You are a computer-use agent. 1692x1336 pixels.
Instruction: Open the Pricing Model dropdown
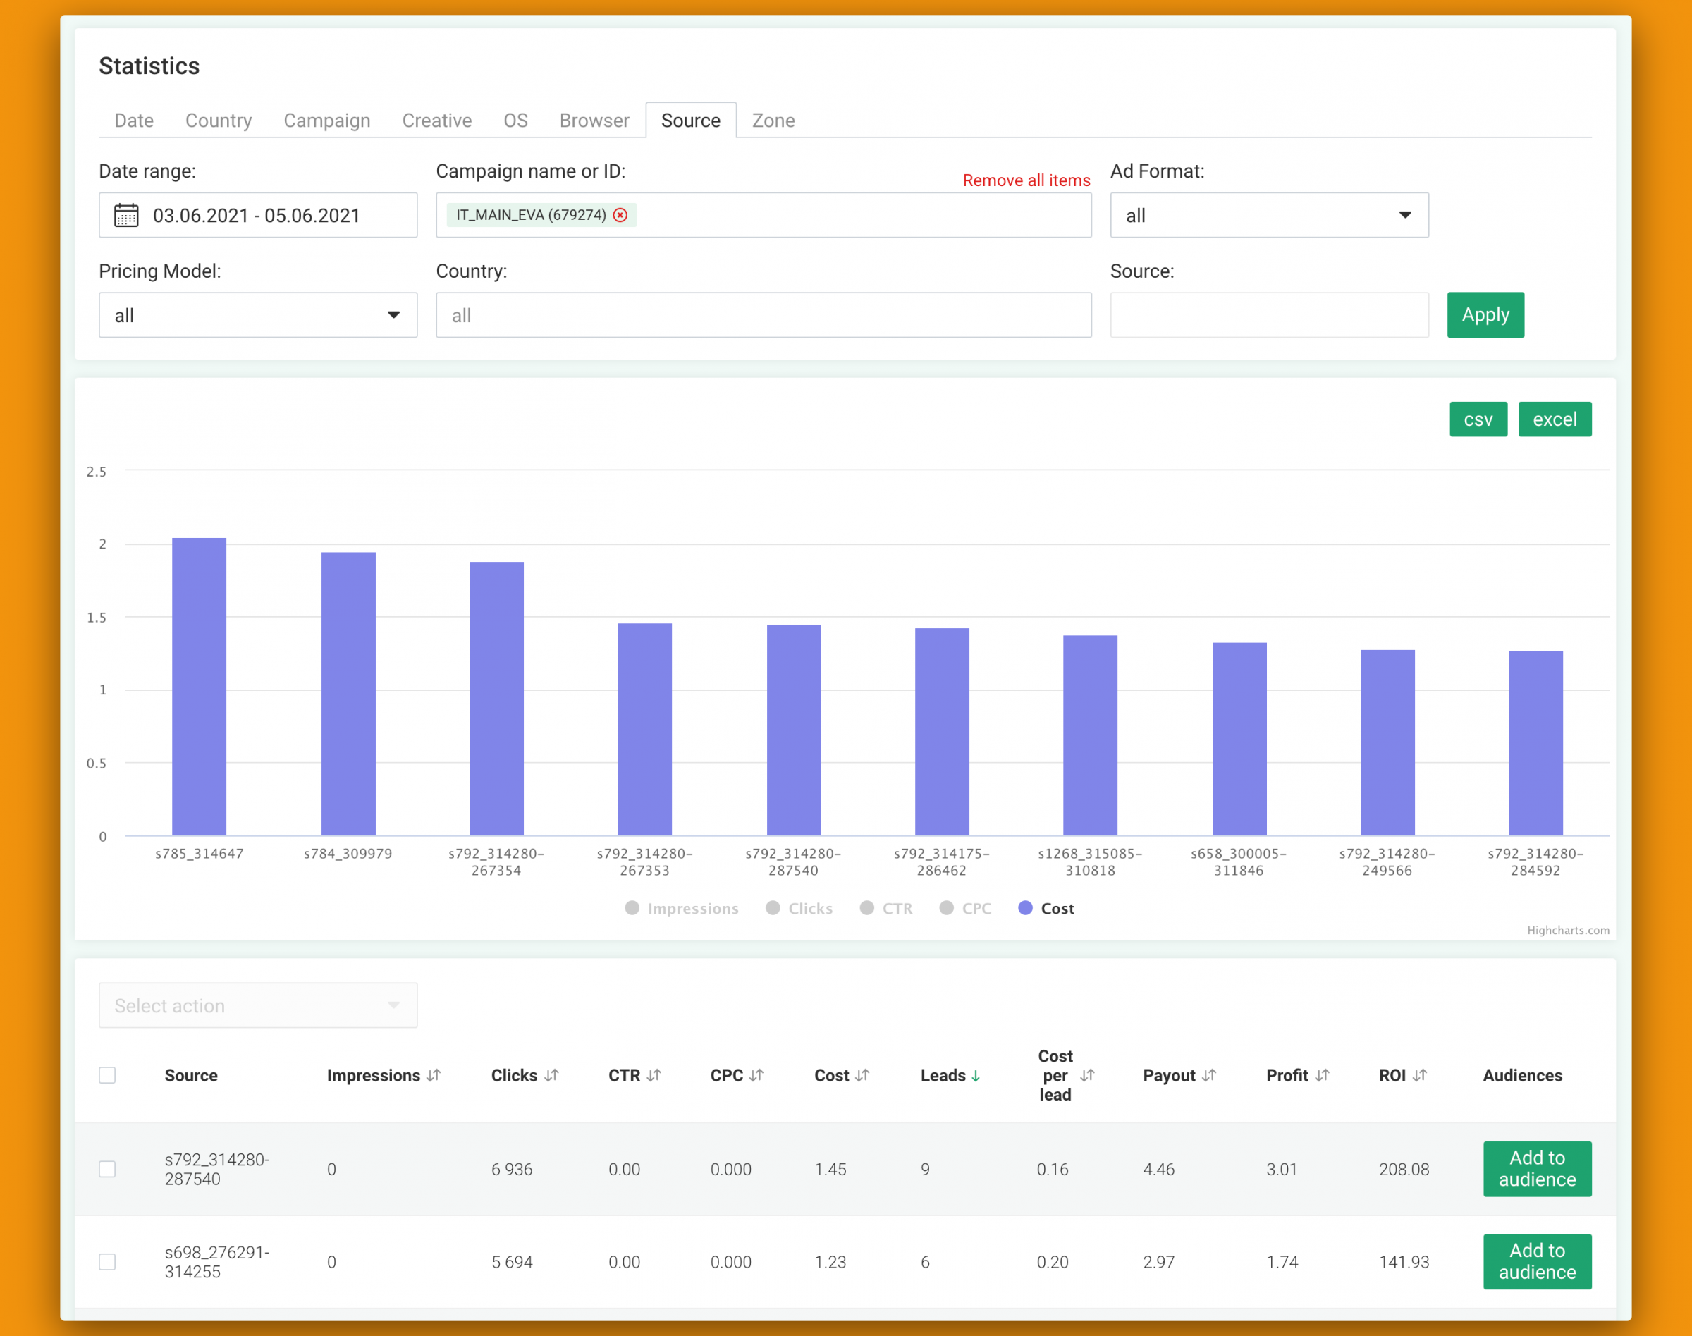(x=258, y=315)
